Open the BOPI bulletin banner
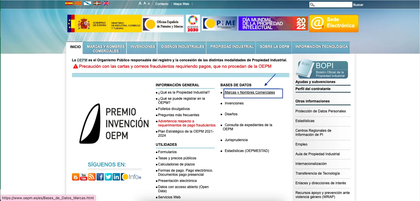This screenshot has width=420, height=201. pyautogui.click(x=322, y=69)
